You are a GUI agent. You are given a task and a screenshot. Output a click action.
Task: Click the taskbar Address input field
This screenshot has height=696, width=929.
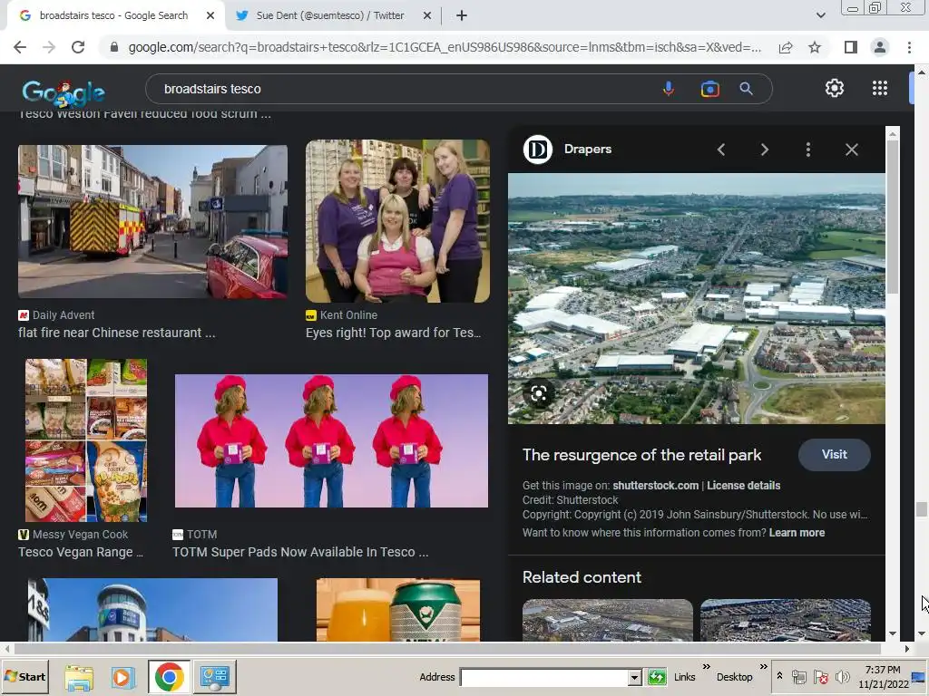(544, 677)
